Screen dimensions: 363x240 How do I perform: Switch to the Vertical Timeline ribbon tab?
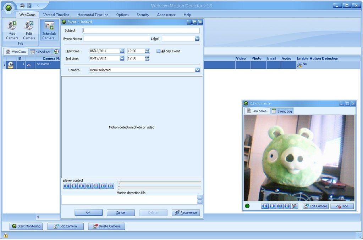(56, 15)
